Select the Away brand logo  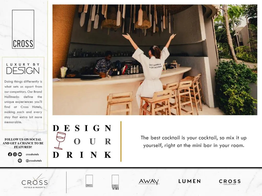(x=149, y=181)
